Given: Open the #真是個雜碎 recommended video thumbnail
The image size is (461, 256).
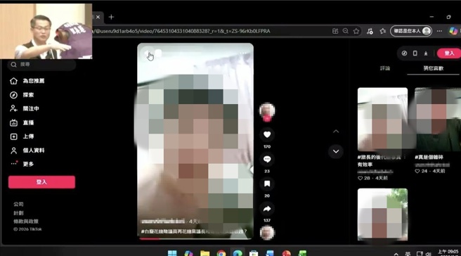Looking at the screenshot, I should click(438, 120).
